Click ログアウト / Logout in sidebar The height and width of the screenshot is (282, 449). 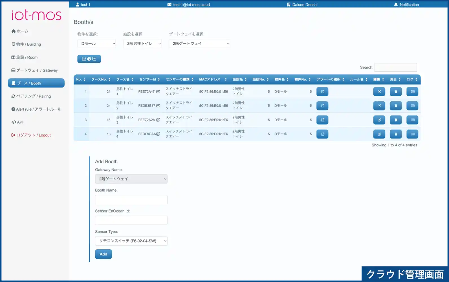point(31,135)
